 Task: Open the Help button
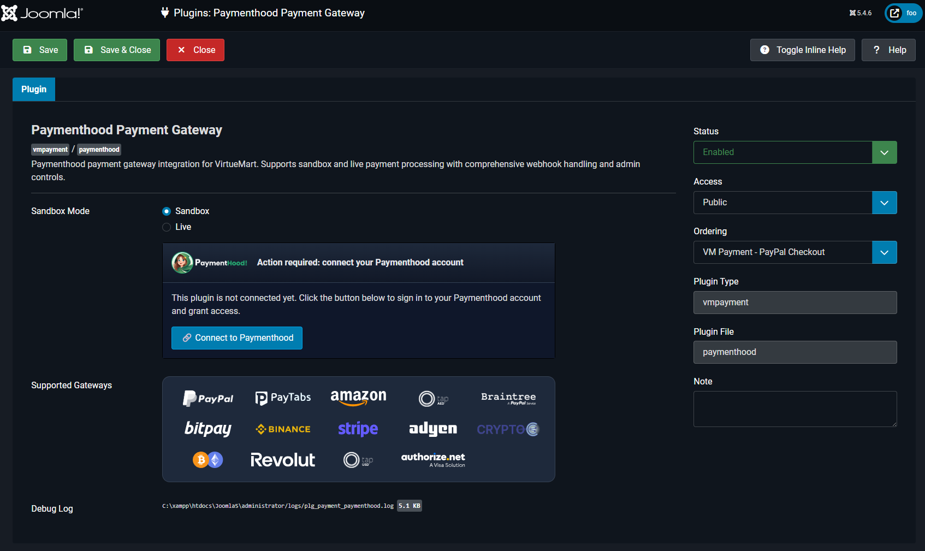tap(888, 50)
